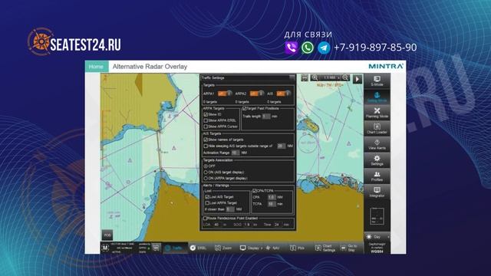Click the Viber contact icon
The image size is (491, 276).
[x=292, y=48]
